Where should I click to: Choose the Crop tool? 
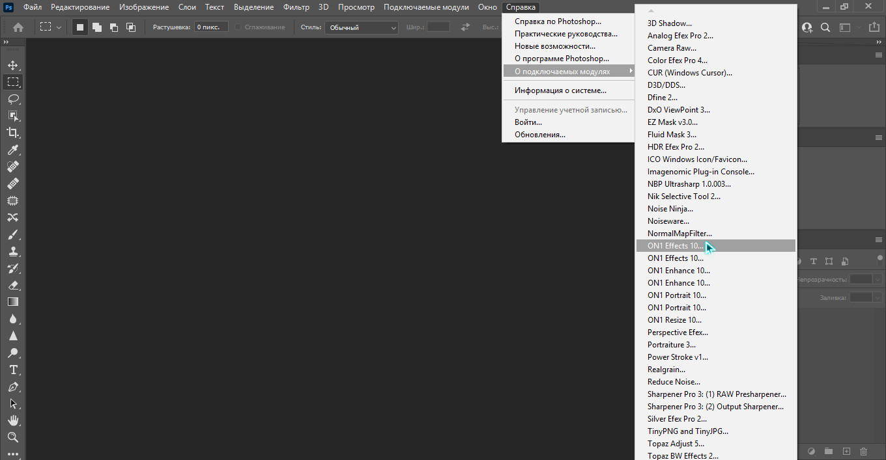point(13,133)
